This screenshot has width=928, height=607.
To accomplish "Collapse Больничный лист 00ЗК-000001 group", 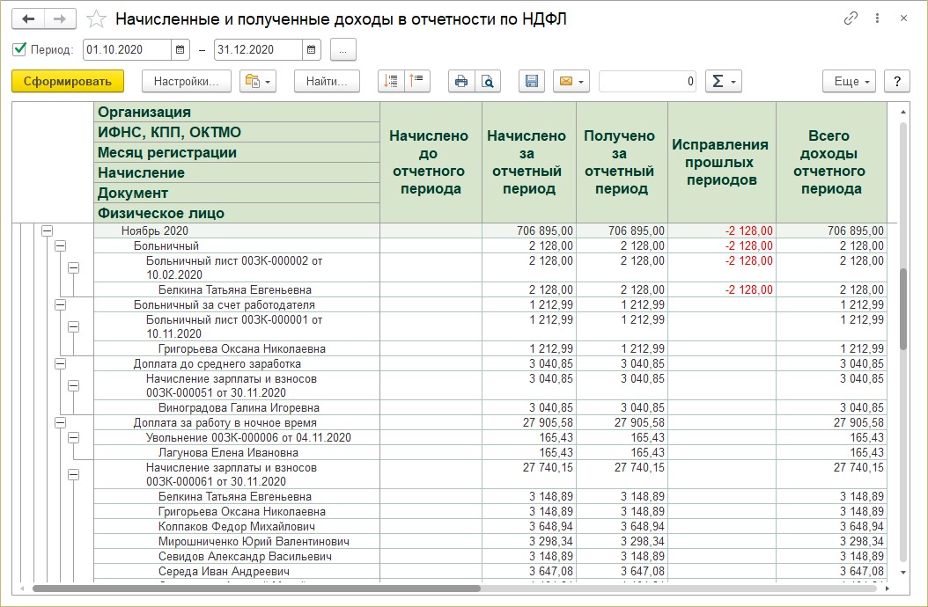I will point(73,326).
